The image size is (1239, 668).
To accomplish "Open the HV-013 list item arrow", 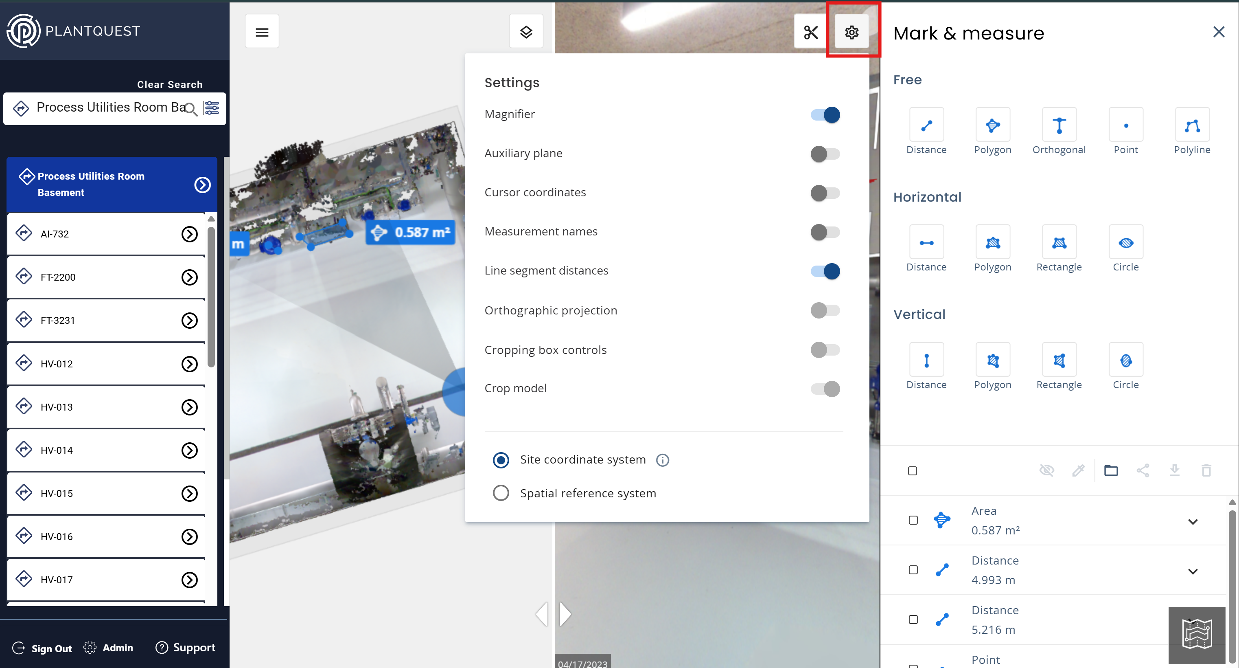I will coord(190,407).
